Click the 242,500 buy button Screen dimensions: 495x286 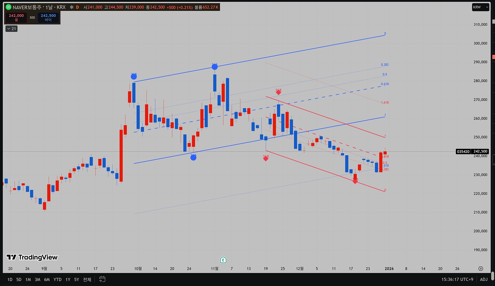click(x=48, y=18)
